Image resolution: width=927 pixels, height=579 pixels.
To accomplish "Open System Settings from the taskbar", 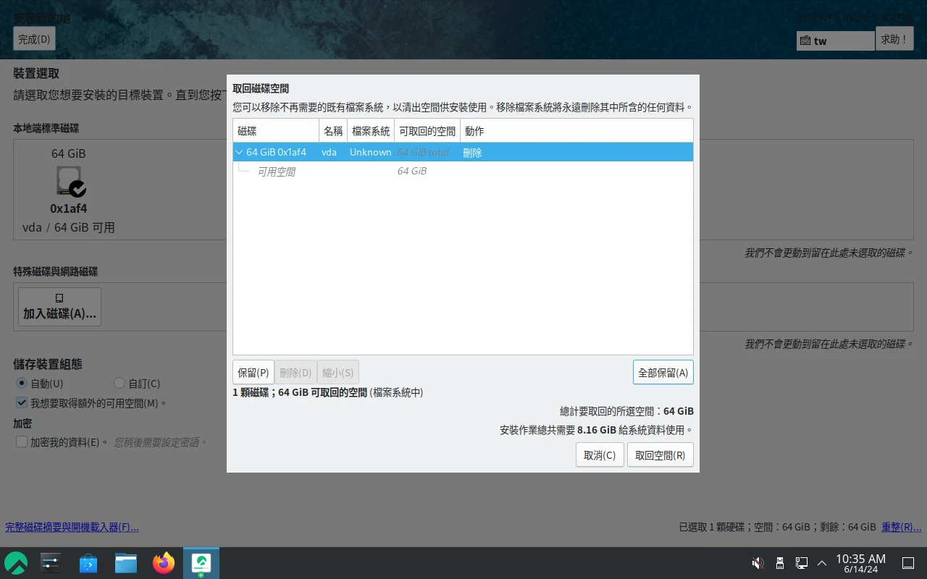I will pos(51,562).
